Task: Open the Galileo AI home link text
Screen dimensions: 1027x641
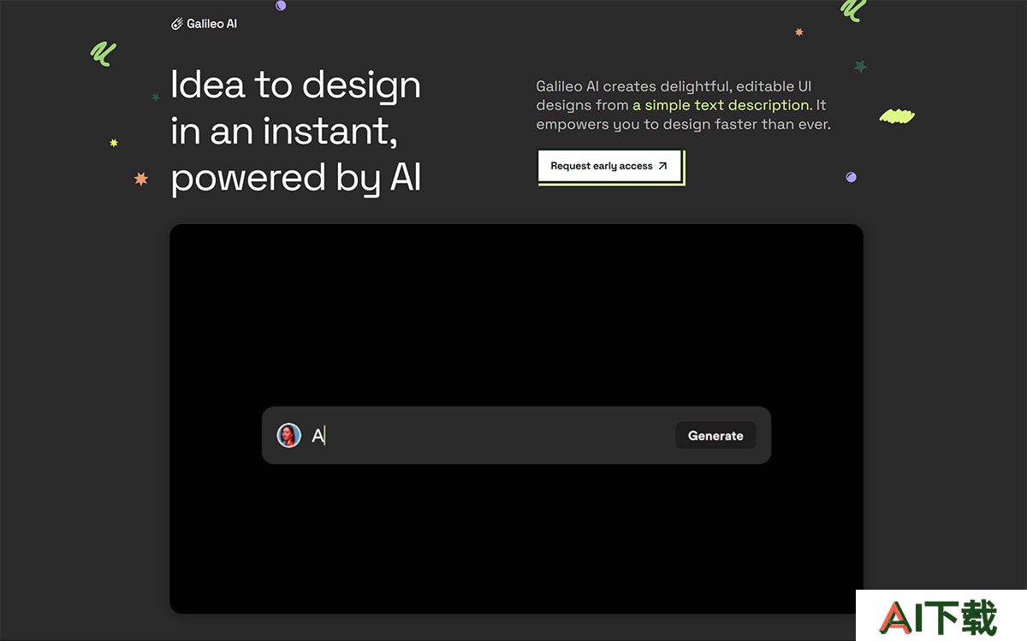Action: coord(211,24)
